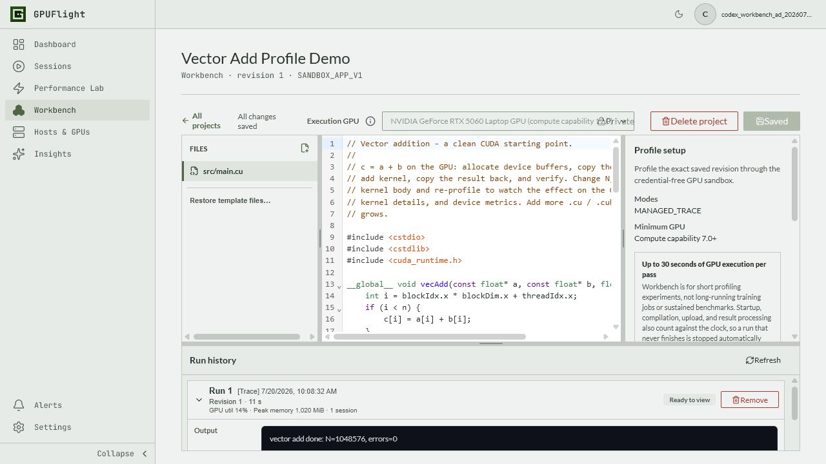
Task: Click the Saved button
Action: point(772,121)
